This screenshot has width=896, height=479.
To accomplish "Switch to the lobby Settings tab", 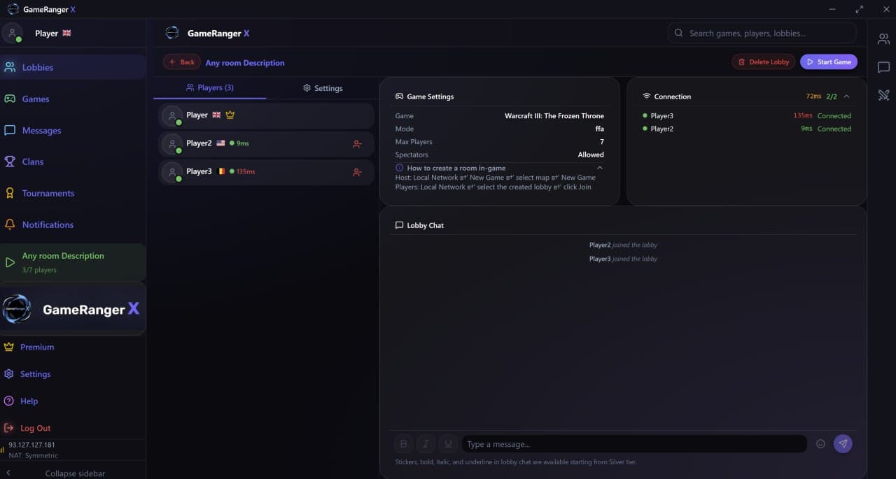I will (323, 88).
